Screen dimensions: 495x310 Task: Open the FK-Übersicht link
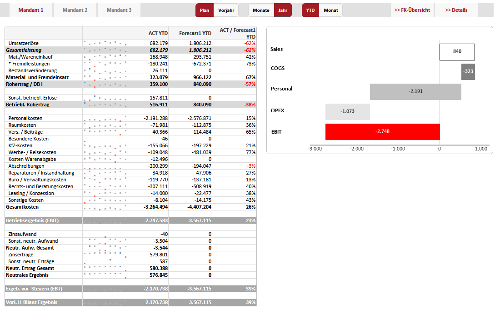(412, 10)
